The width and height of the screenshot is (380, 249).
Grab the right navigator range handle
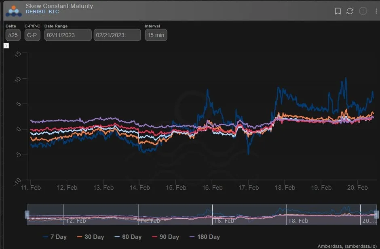coord(376,215)
